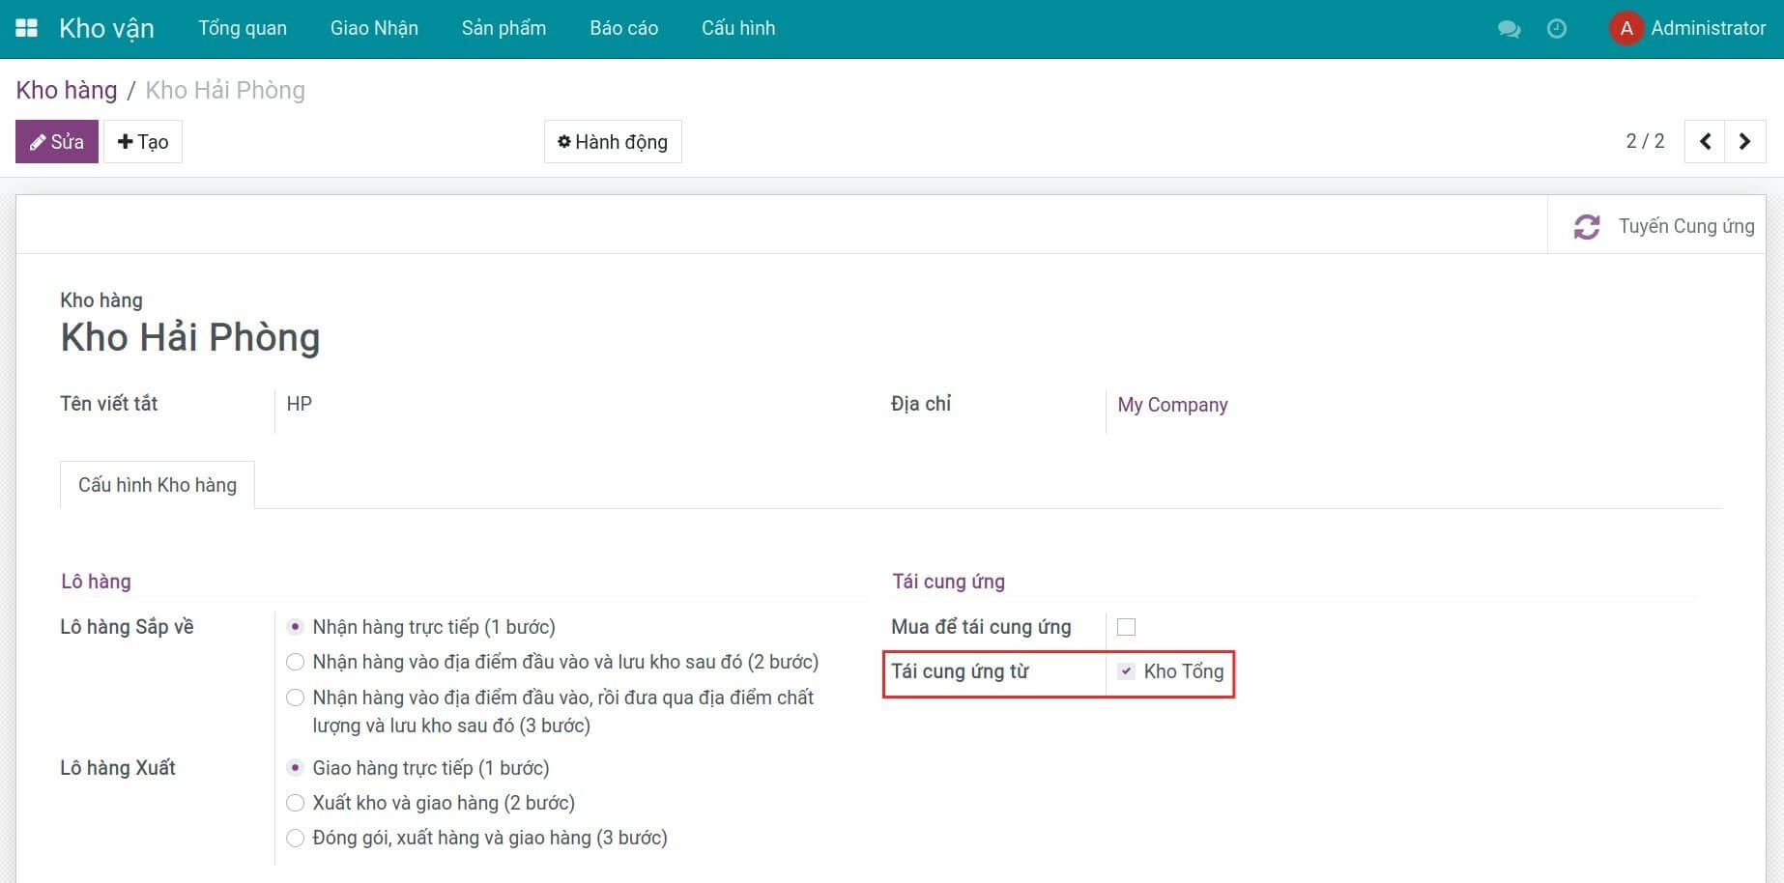Open the Cấu hình menu
Image resolution: width=1784 pixels, height=883 pixels.
click(x=737, y=28)
